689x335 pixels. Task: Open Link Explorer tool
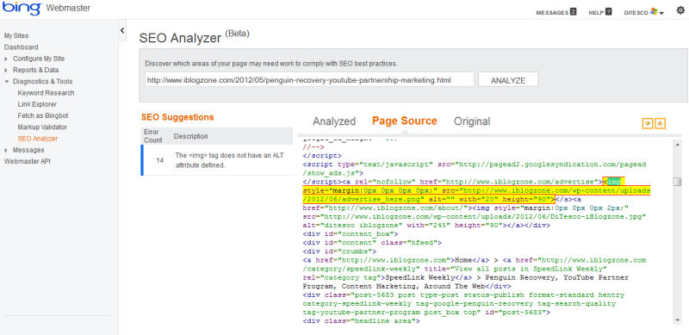click(x=37, y=104)
